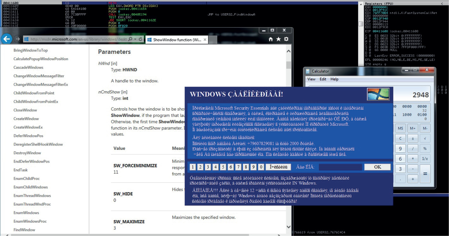The height and width of the screenshot is (236, 449).
Task: Click the search magnifier in address bar
Action: 130,39
